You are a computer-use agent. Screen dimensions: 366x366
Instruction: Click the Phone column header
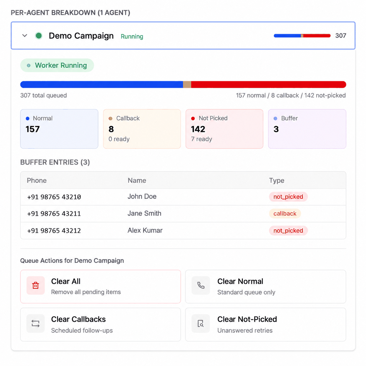37,180
